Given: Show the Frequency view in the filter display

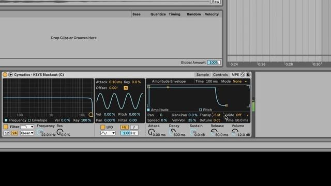Looking at the screenshot, I should 15,120.
